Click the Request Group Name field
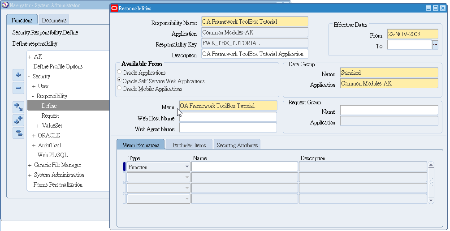This screenshot has width=450, height=231. click(x=389, y=110)
